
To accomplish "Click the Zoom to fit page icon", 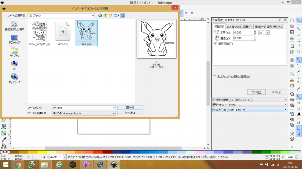I will pos(292,105).
